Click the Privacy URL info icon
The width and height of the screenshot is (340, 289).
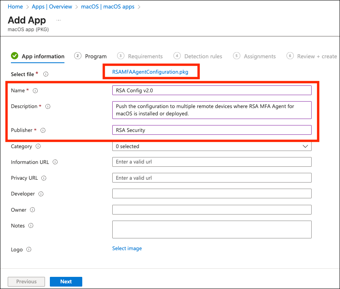coord(44,178)
